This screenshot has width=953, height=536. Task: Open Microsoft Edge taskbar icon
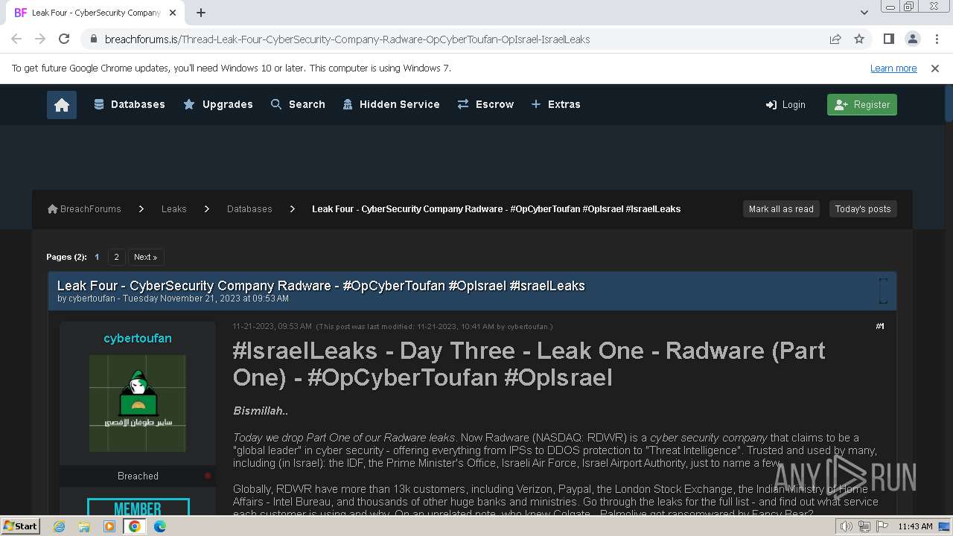pyautogui.click(x=159, y=526)
